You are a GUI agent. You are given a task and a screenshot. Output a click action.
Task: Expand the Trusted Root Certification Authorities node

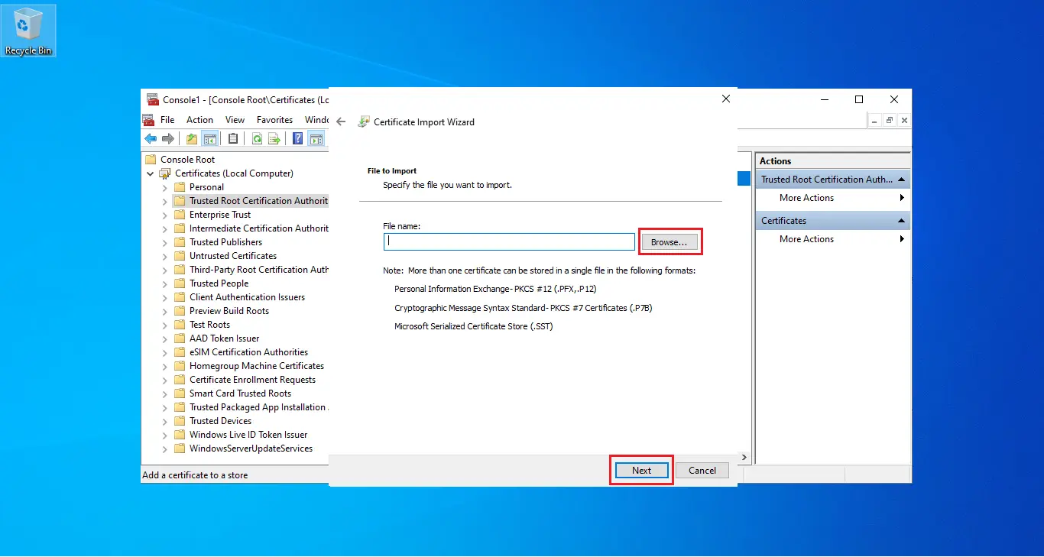tap(164, 201)
